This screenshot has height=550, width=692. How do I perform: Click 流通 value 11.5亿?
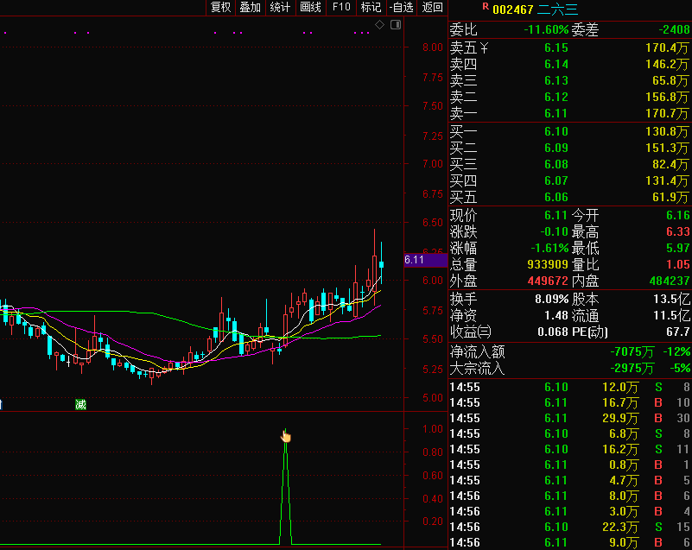click(x=671, y=315)
